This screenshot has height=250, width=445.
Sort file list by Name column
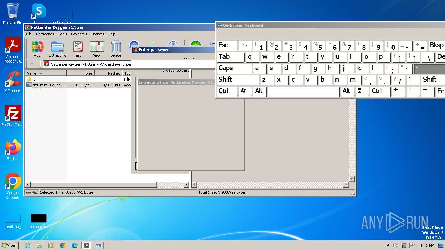click(x=46, y=73)
